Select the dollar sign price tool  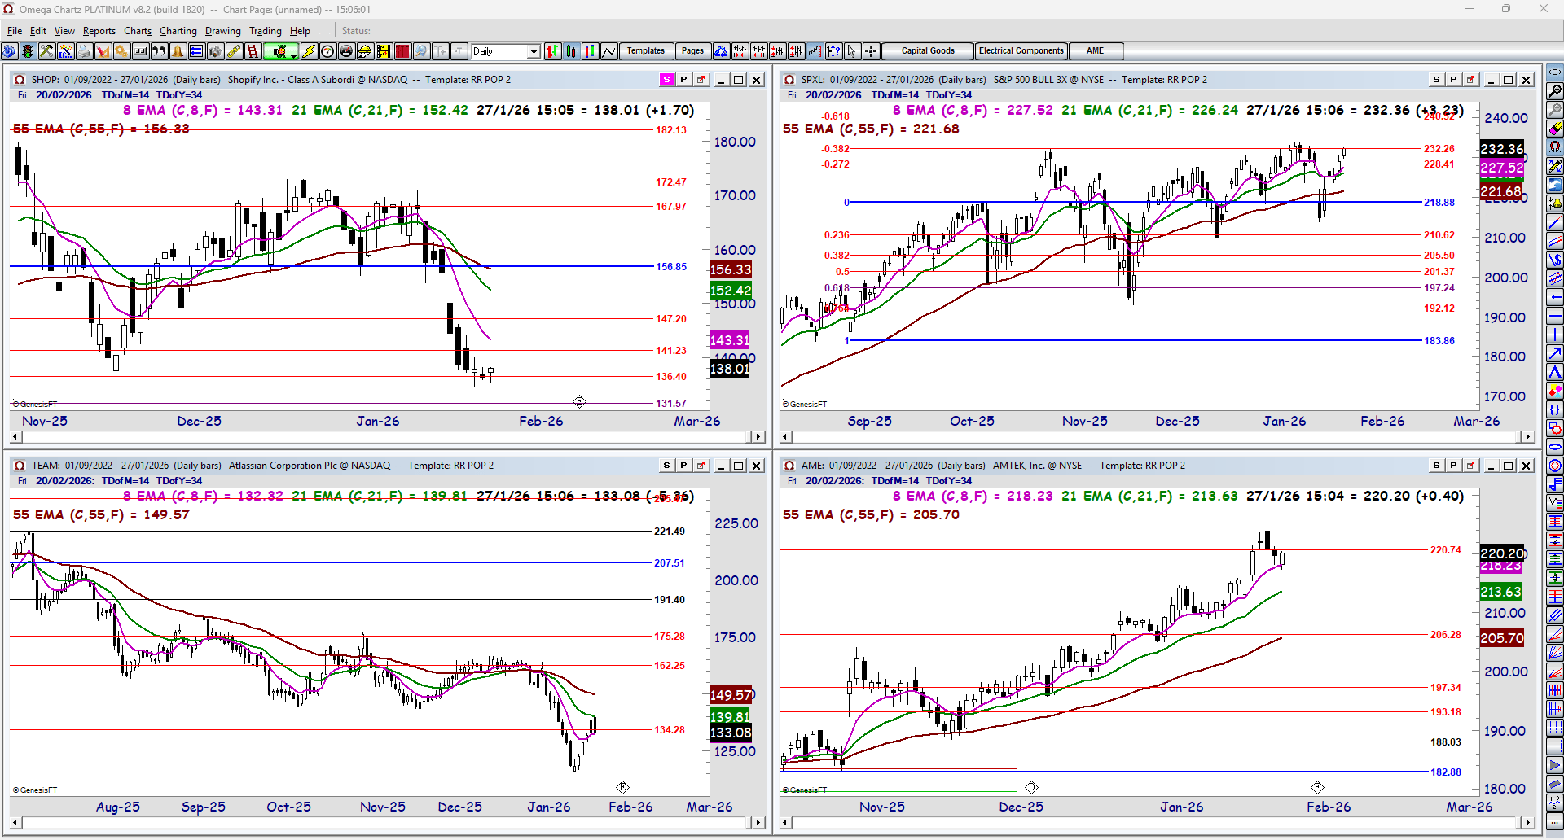pyautogui.click(x=1555, y=260)
